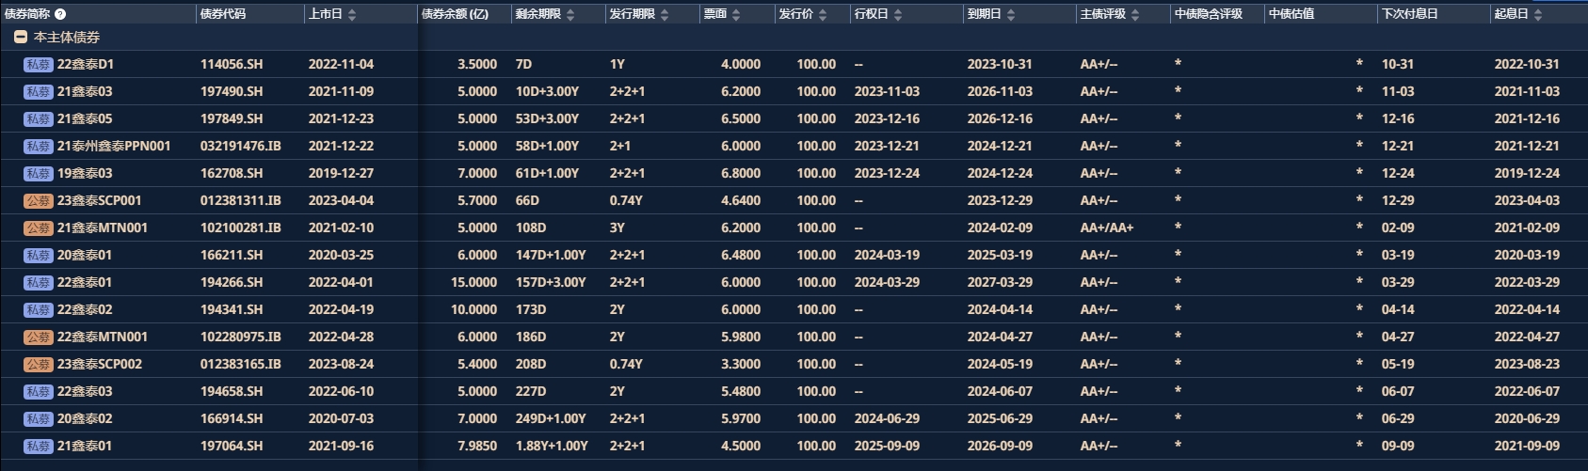
Task: Click the sort icon next to 发行价
Action: point(823,14)
